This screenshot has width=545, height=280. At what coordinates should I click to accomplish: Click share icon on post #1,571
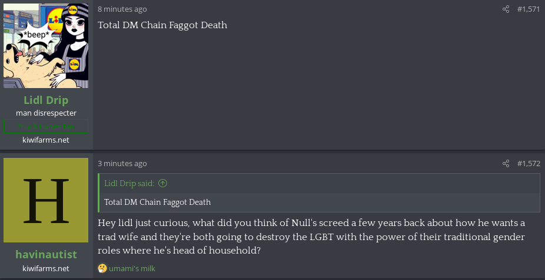(506, 9)
